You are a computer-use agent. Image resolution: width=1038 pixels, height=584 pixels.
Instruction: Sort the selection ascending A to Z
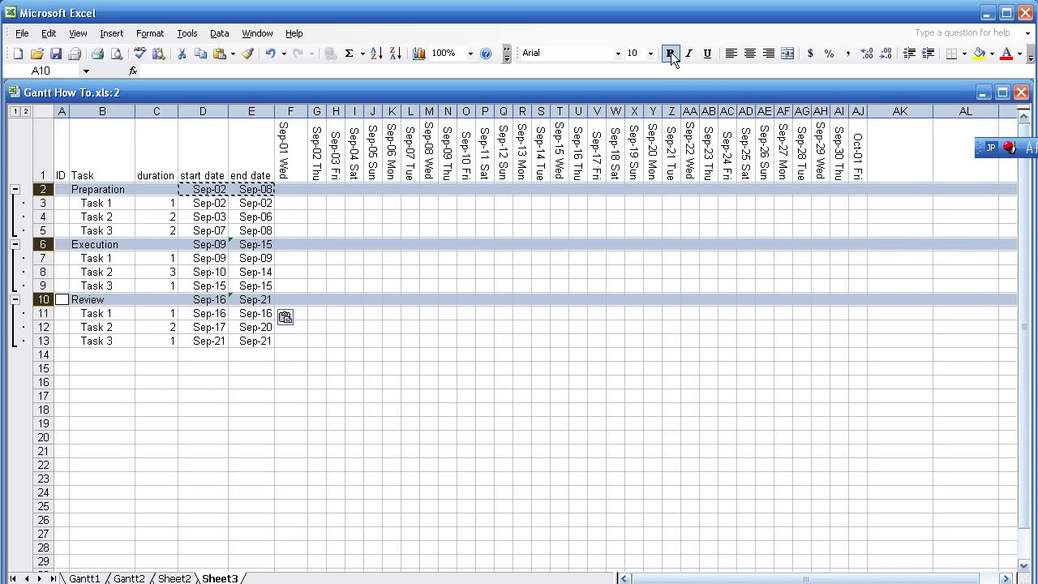point(376,54)
